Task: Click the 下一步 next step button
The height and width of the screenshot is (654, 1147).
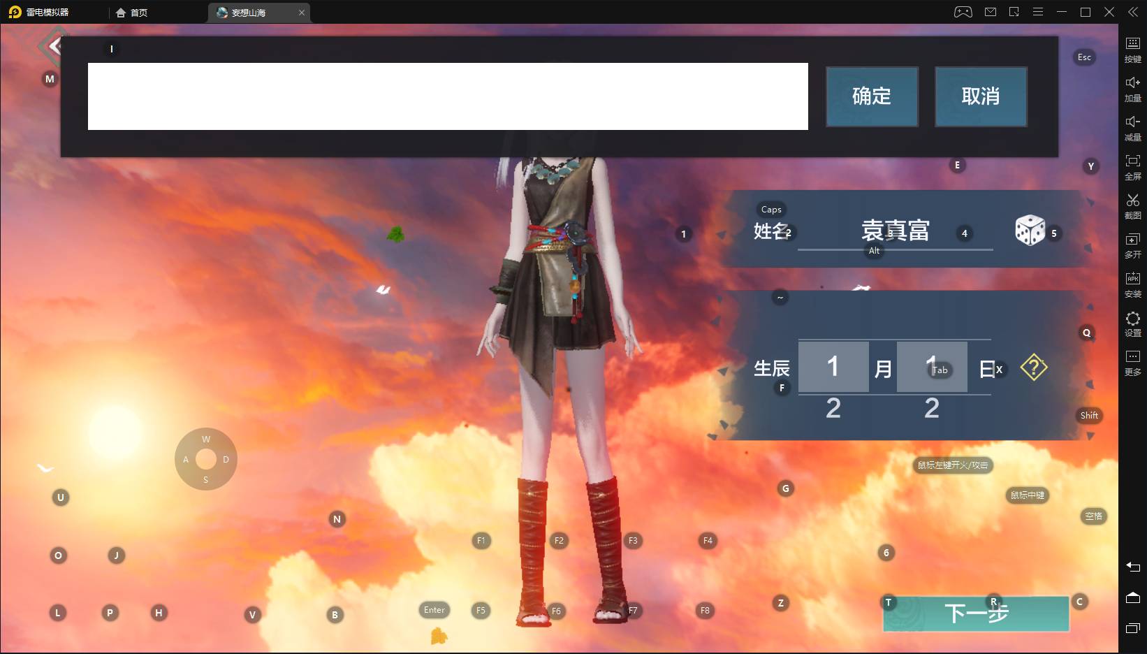Action: (x=976, y=613)
